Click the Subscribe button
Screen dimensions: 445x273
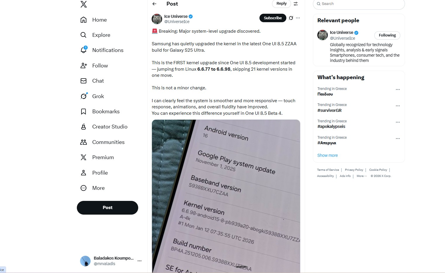tap(273, 18)
